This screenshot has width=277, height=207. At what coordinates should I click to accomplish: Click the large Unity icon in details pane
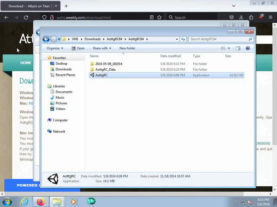click(53, 178)
